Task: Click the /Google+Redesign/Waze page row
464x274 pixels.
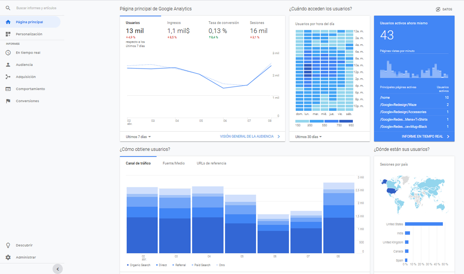Action: pyautogui.click(x=414, y=105)
